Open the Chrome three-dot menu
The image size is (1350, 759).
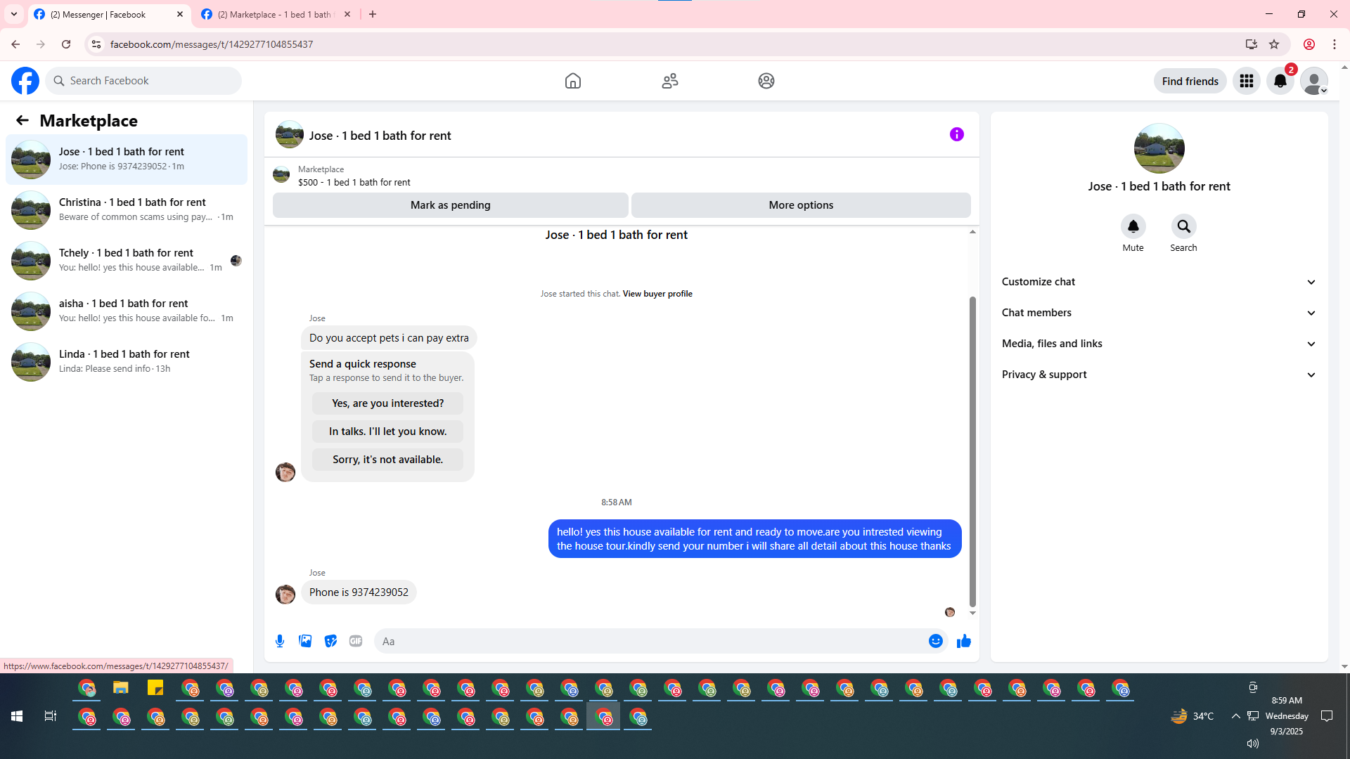[1335, 44]
